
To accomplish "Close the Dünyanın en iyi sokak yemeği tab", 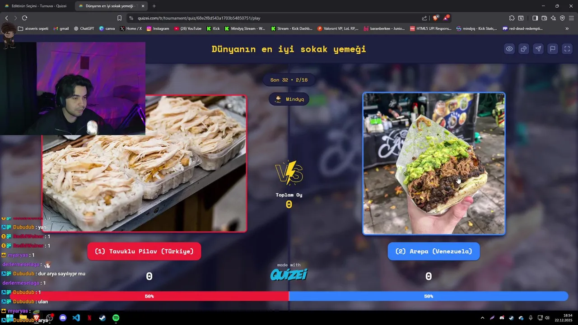I will click(143, 6).
